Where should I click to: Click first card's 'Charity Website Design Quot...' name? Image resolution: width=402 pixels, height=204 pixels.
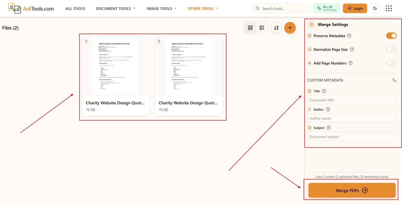pyautogui.click(x=115, y=103)
